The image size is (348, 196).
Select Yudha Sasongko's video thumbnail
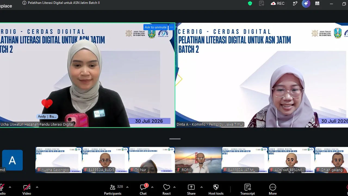click(x=59, y=160)
